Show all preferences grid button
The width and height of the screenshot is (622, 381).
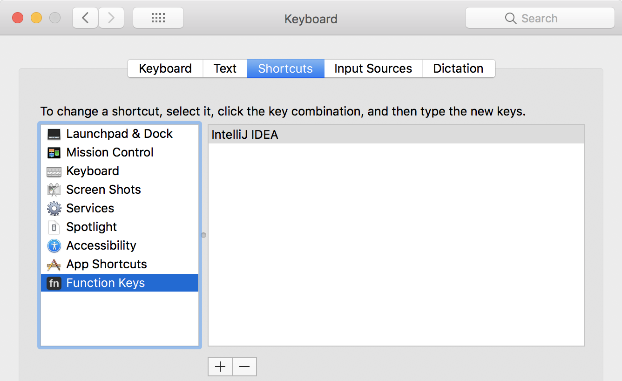(x=158, y=18)
